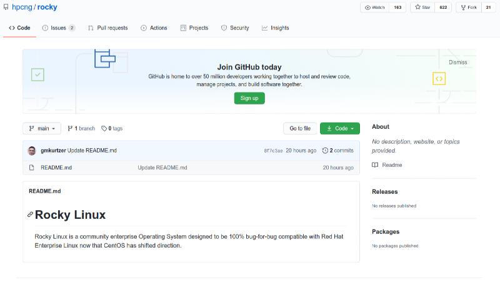Click gmkurtzer's avatar thumbnail
This screenshot has height=287, width=500.
[32, 151]
